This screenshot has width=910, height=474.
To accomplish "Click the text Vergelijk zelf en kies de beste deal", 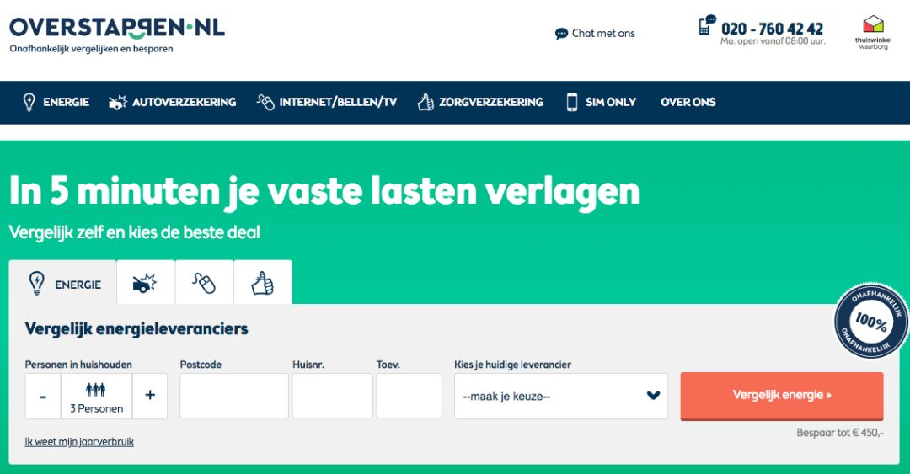I will (135, 232).
